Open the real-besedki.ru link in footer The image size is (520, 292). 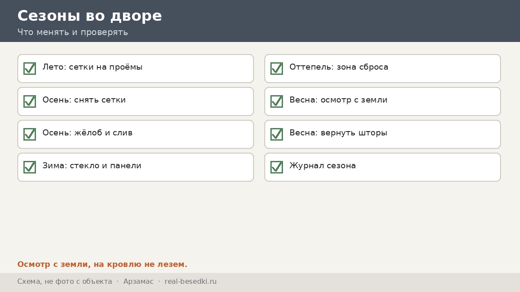click(191, 282)
